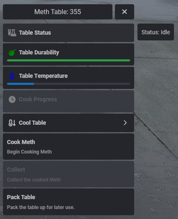Click the Begin Cooking Meth description
This screenshot has width=178, height=219.
(x=29, y=152)
